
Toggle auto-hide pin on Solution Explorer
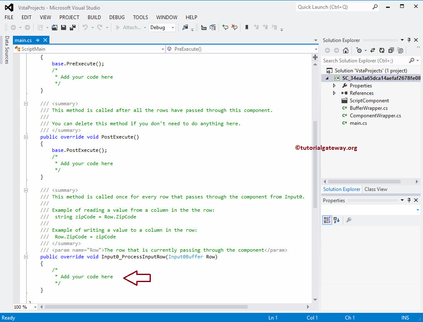click(408, 40)
